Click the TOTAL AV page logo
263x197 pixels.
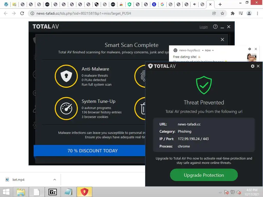pyautogui.click(x=46, y=26)
